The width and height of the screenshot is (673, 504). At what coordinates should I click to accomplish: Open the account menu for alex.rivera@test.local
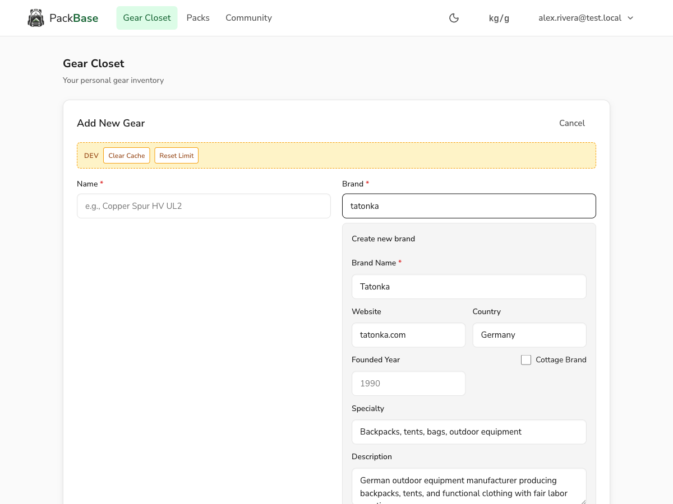click(x=580, y=17)
